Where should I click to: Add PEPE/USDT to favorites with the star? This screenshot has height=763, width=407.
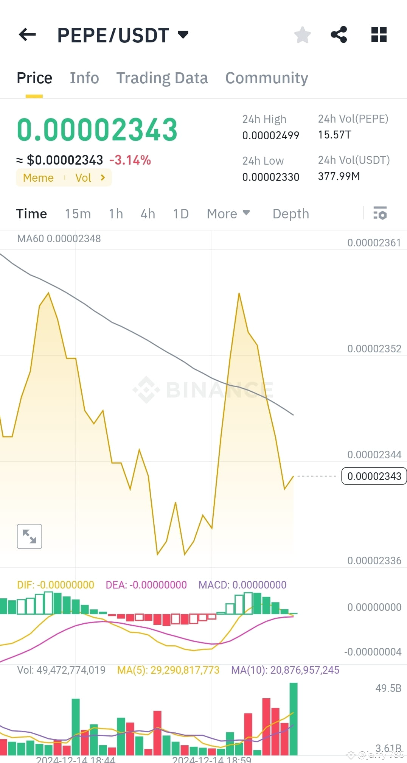coord(302,34)
